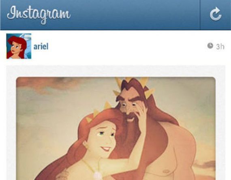This screenshot has height=180, width=231.
Task: Click blank space between ariel and 3h
Action: pyautogui.click(x=127, y=47)
